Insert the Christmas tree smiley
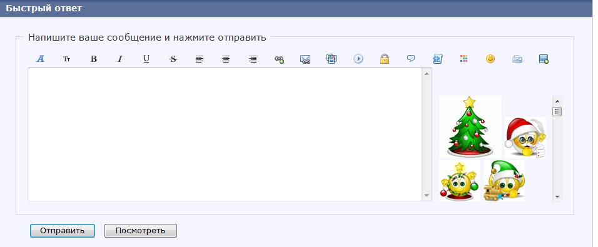The width and height of the screenshot is (598, 247). point(470,126)
